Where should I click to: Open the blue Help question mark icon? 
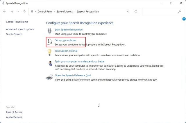[184, 19]
